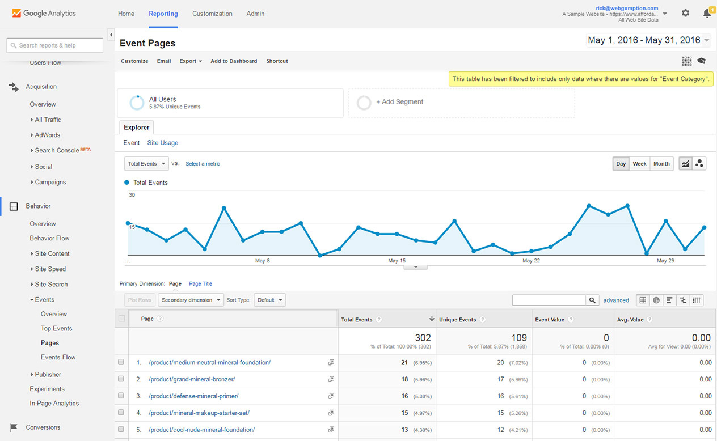Open the Sort Type Default dropdown
Screen dimensions: 717x441
pos(269,300)
